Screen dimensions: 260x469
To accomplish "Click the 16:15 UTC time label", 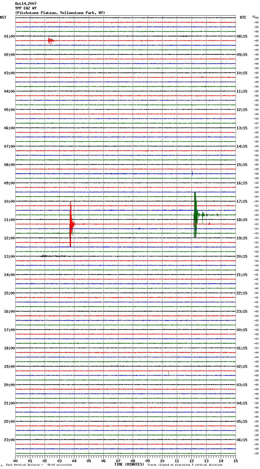I will [242, 183].
